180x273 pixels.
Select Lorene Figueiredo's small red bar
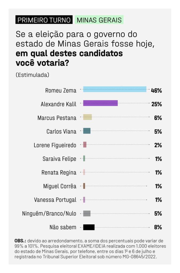(85, 144)
